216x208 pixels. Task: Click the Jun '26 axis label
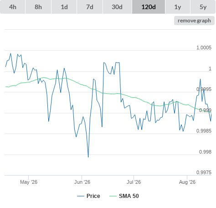click(82, 182)
